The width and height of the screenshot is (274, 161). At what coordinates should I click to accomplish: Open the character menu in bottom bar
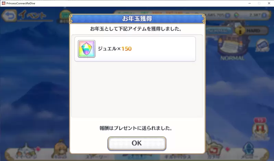click(x=60, y=151)
